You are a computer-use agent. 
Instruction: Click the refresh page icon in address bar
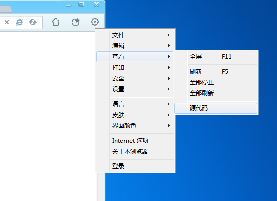point(33,22)
